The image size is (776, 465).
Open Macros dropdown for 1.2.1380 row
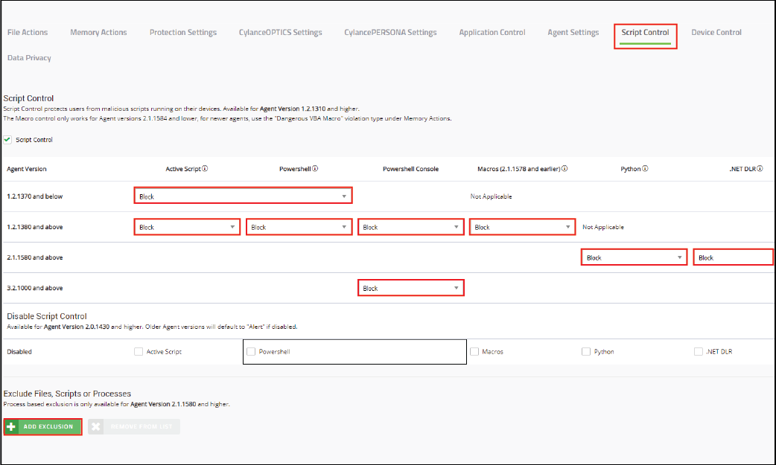coord(523,227)
